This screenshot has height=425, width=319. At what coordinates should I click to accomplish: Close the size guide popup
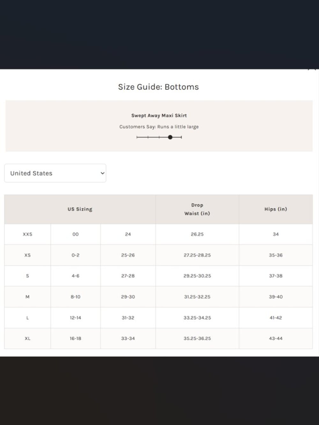click(312, 68)
